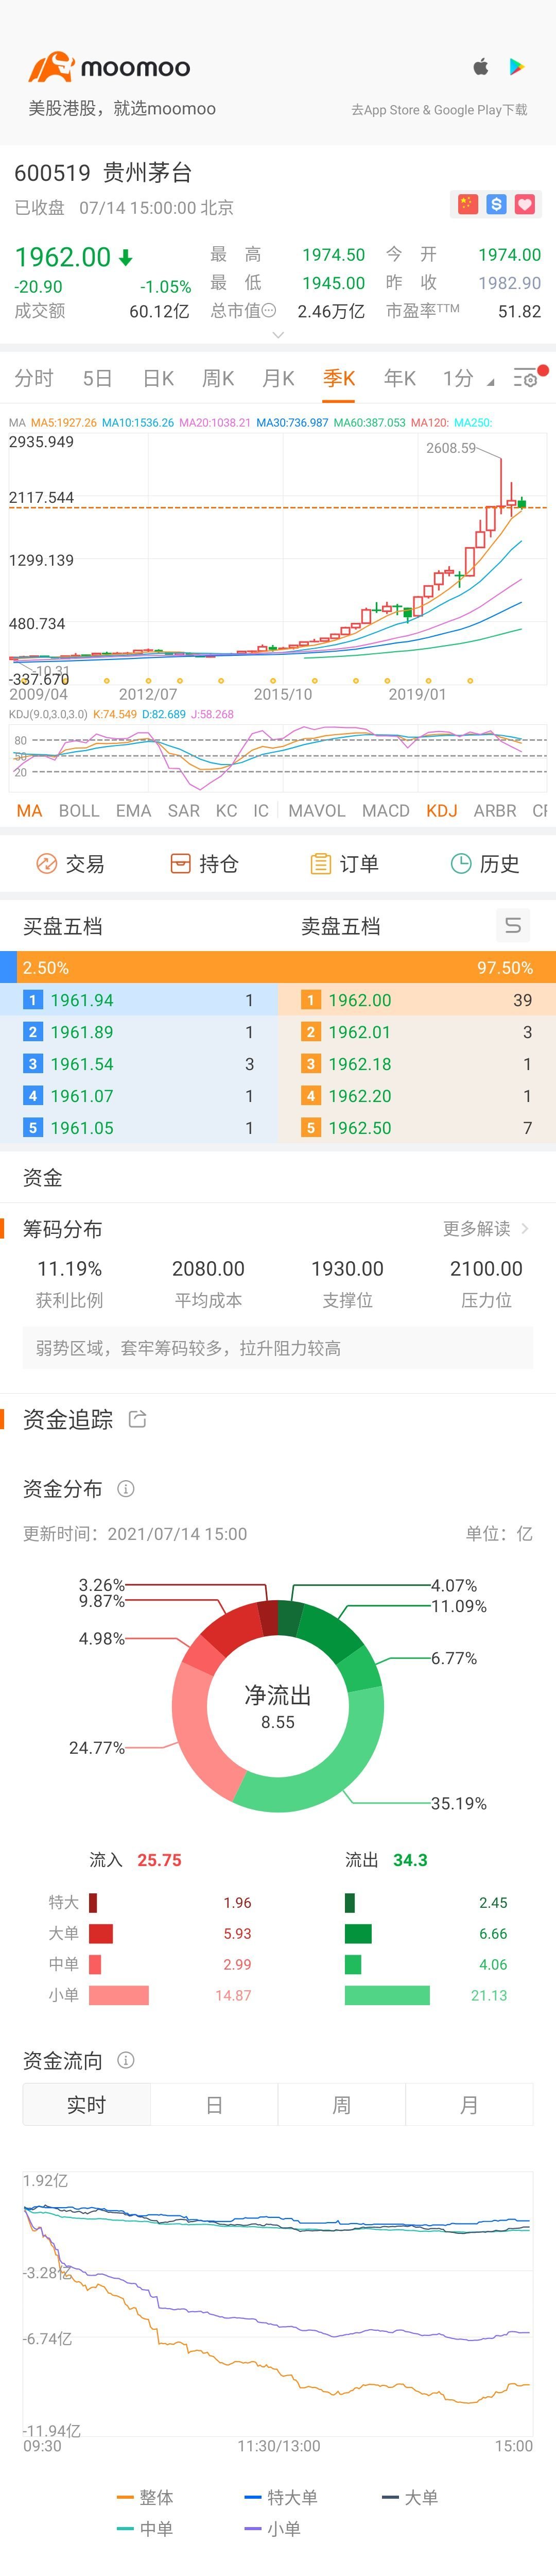Open the Apple App Store download
This screenshot has height=2576, width=556.
coord(481,67)
